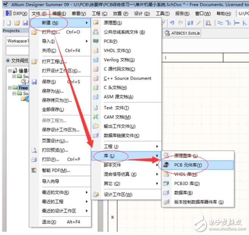The height and width of the screenshot is (235, 249).
Task: Expand the 导入(I) submenu
Action: 60,41
